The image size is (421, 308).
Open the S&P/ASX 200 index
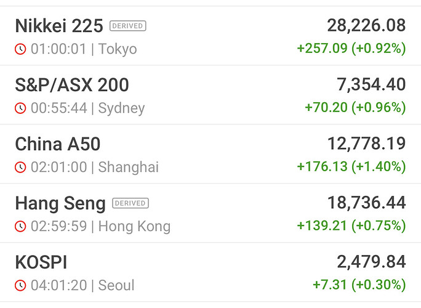72,85
